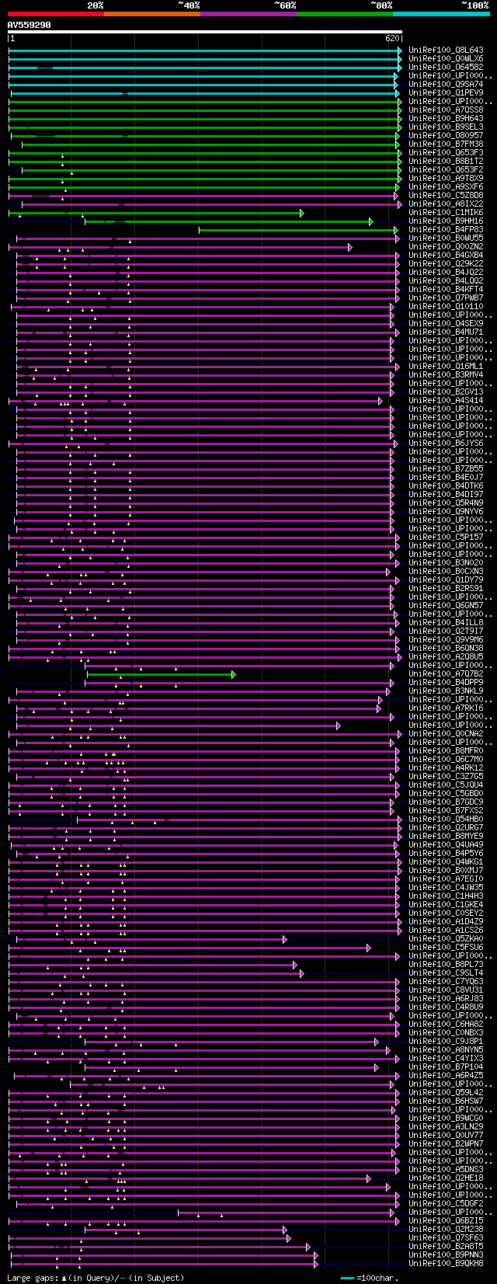Select the UniRef100_B9H643 label
The image size is (497, 1284).
[x=446, y=118]
